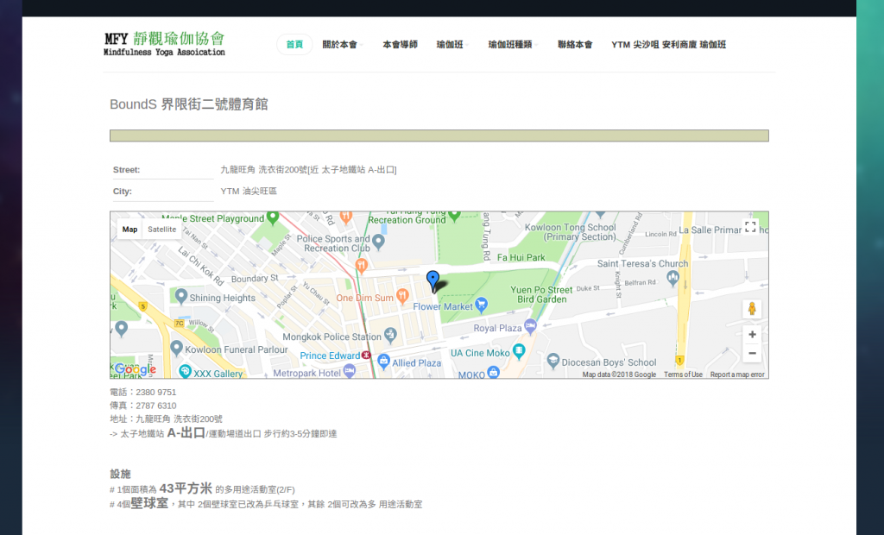Click the 地址：九龍旺角 洗衣街200號 line
This screenshot has width=884, height=535.
coord(166,419)
